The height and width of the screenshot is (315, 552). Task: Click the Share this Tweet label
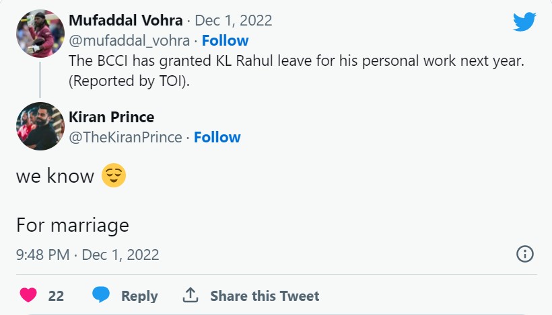click(265, 296)
